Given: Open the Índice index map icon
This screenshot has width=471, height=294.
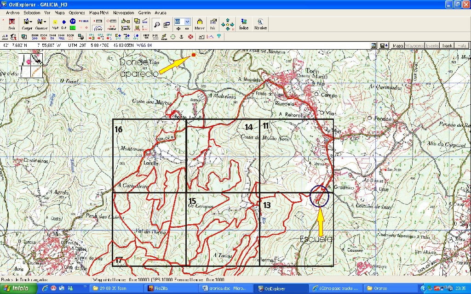Looking at the screenshot, I should 244,24.
